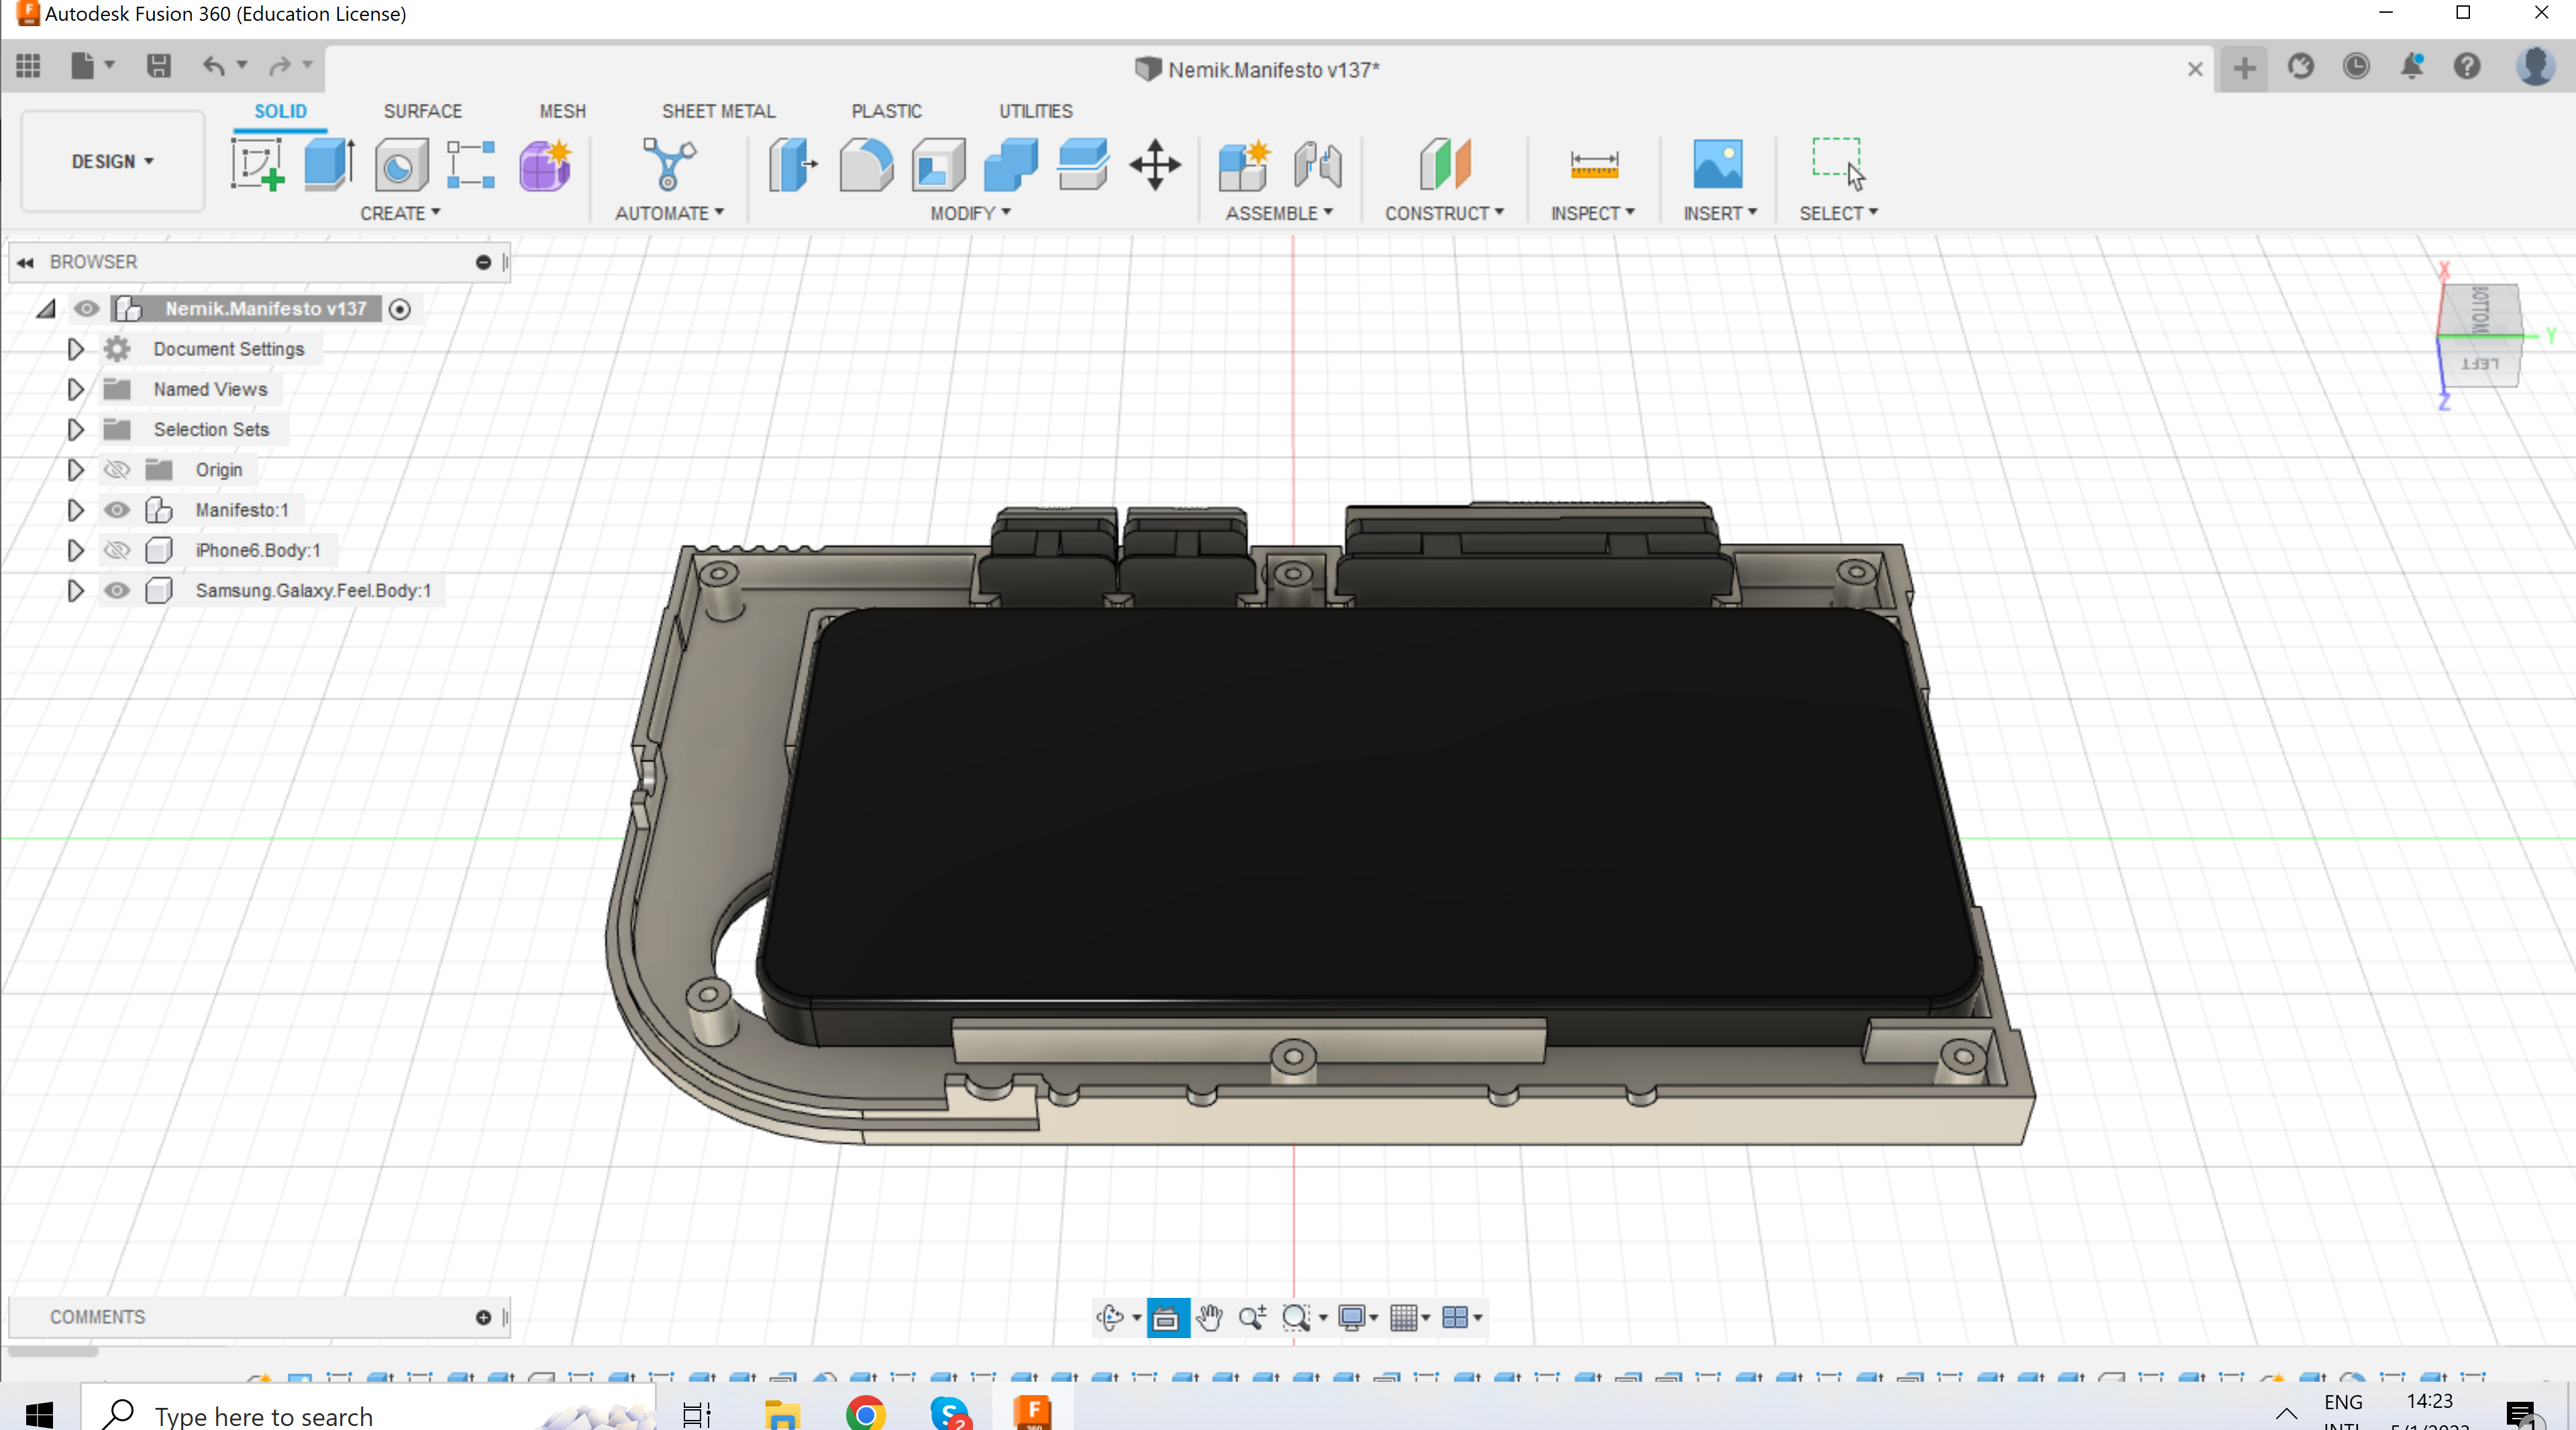Open the ASSEMBLE menu

click(x=1279, y=213)
